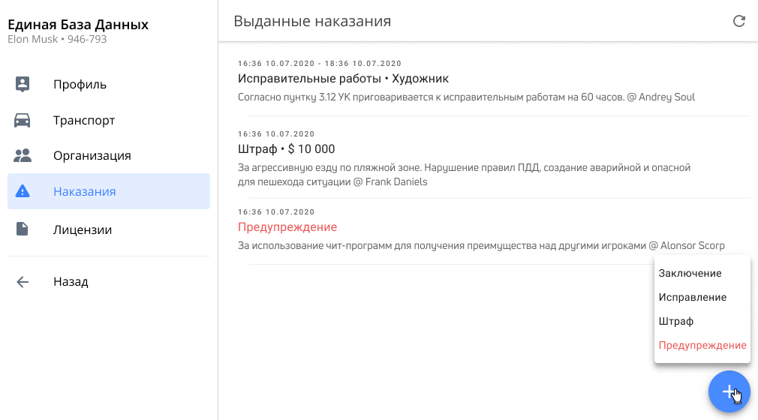Open the Организация section
758x420 pixels.
(x=92, y=156)
